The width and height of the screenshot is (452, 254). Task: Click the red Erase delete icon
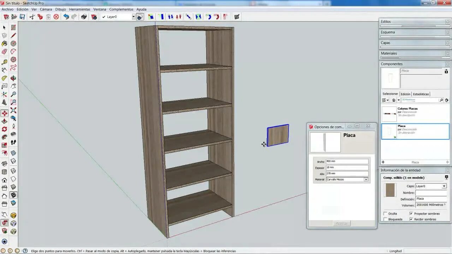pos(56,17)
